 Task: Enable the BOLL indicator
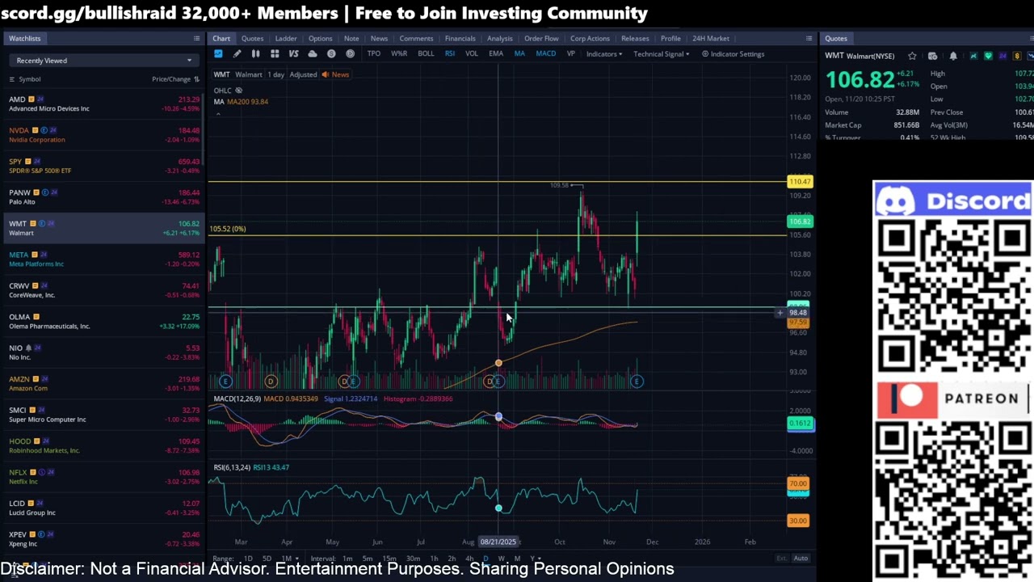pyautogui.click(x=426, y=54)
